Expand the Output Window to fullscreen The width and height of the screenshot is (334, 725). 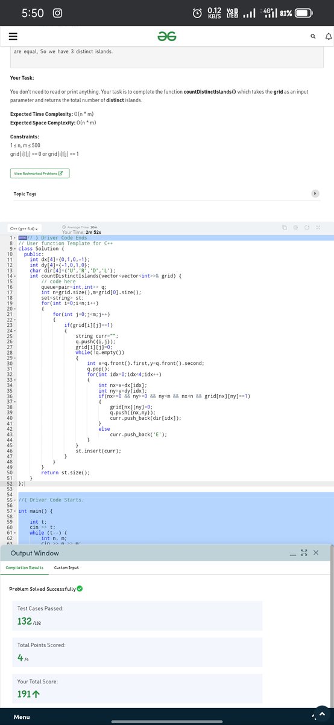pos(304,553)
